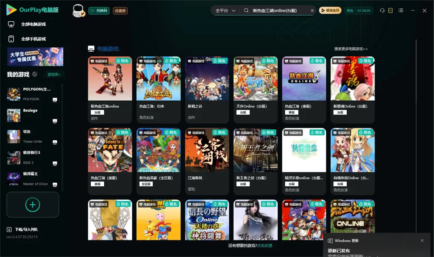Viewport: 434px width, 257px height.
Task: Open the 游戏库> link
Action: click(x=54, y=74)
